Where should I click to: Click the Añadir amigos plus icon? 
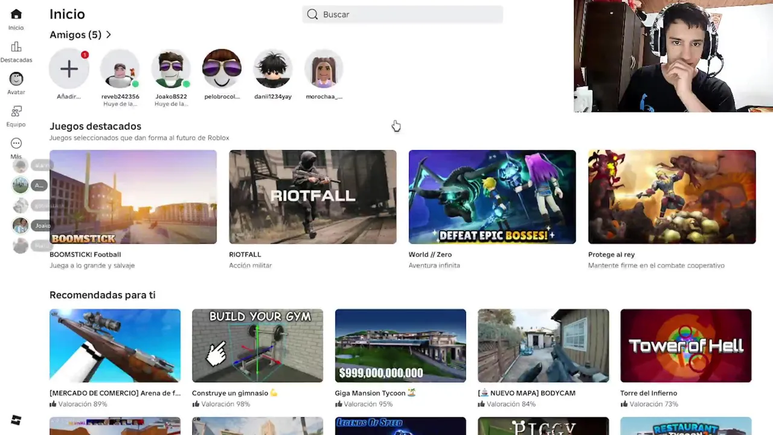point(69,69)
